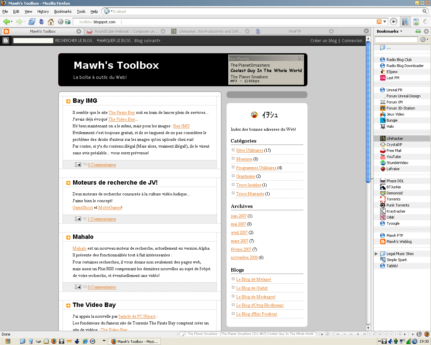Follow the Blog suivant link

(x=147, y=40)
